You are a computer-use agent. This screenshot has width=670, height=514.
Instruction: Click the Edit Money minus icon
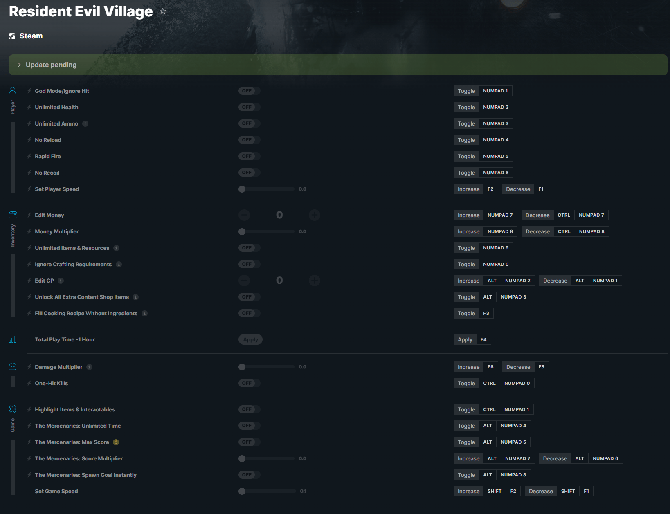click(x=244, y=215)
